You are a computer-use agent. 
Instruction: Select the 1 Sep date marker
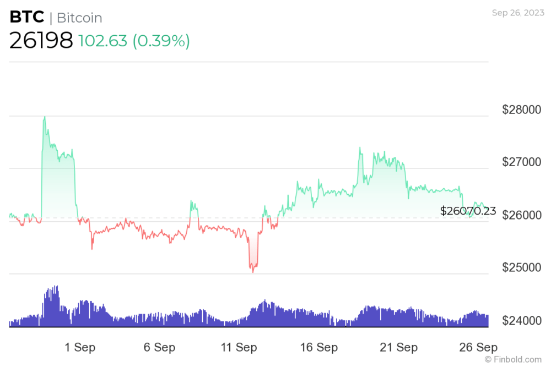tap(80, 347)
